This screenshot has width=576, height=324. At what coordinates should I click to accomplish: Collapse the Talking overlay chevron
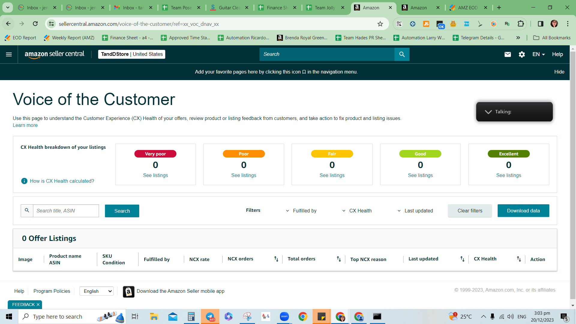(x=488, y=112)
